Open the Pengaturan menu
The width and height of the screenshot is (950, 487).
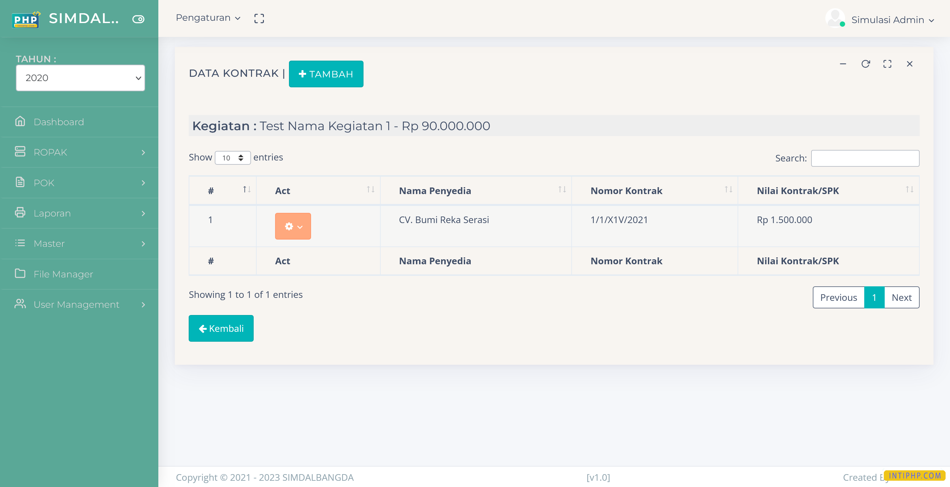click(x=207, y=18)
